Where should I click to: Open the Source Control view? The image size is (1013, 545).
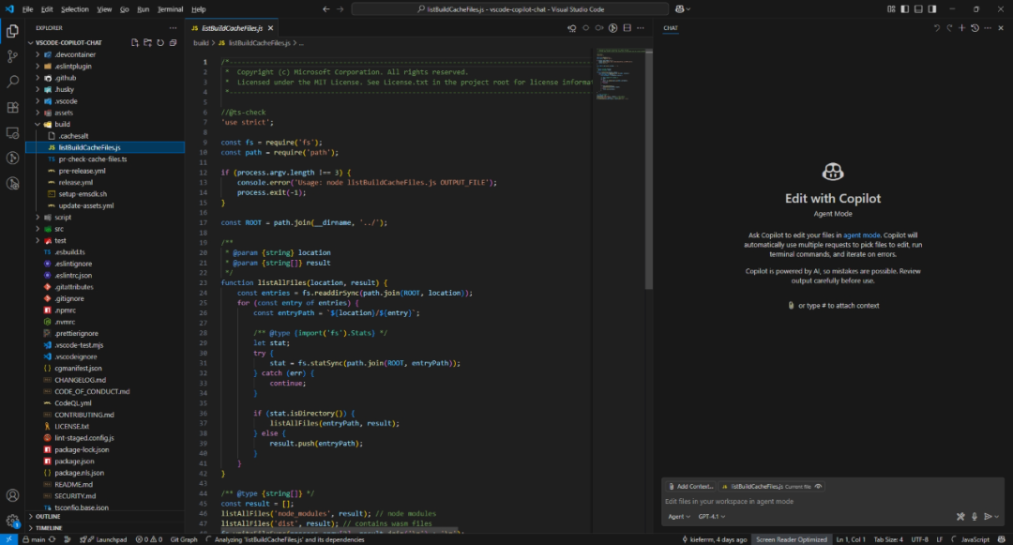[x=12, y=56]
